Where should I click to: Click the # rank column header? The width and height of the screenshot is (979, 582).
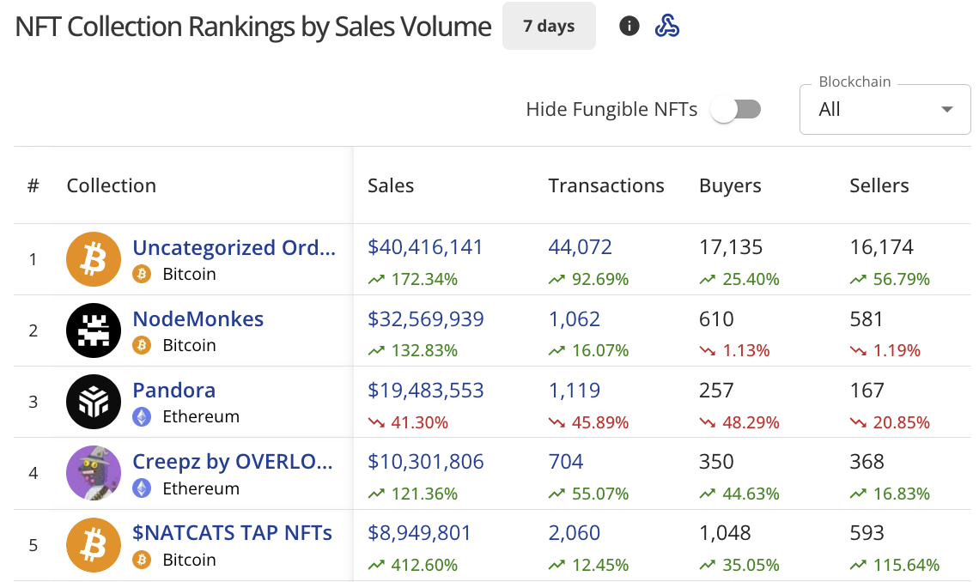pos(33,185)
